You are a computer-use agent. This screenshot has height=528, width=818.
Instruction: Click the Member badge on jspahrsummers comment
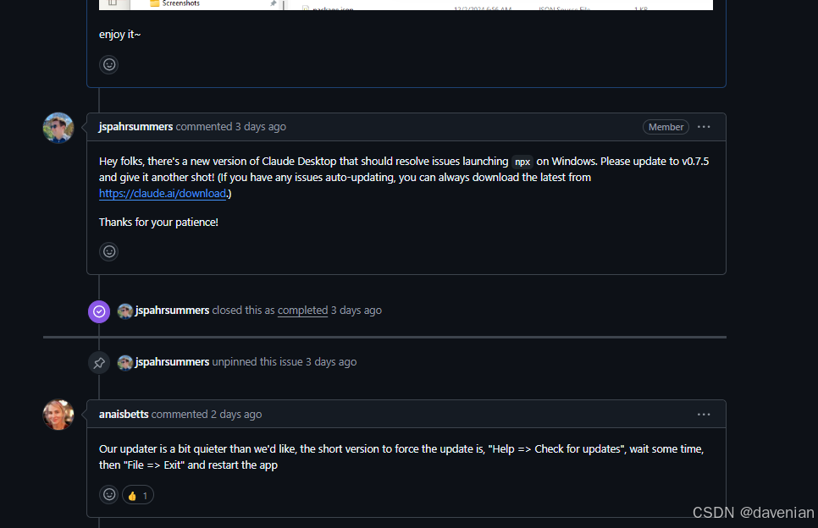[666, 127]
